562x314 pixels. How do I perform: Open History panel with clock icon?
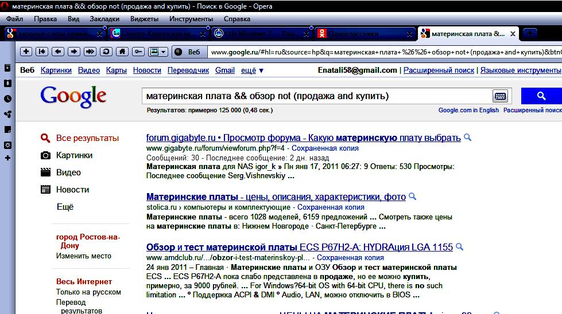click(7, 99)
